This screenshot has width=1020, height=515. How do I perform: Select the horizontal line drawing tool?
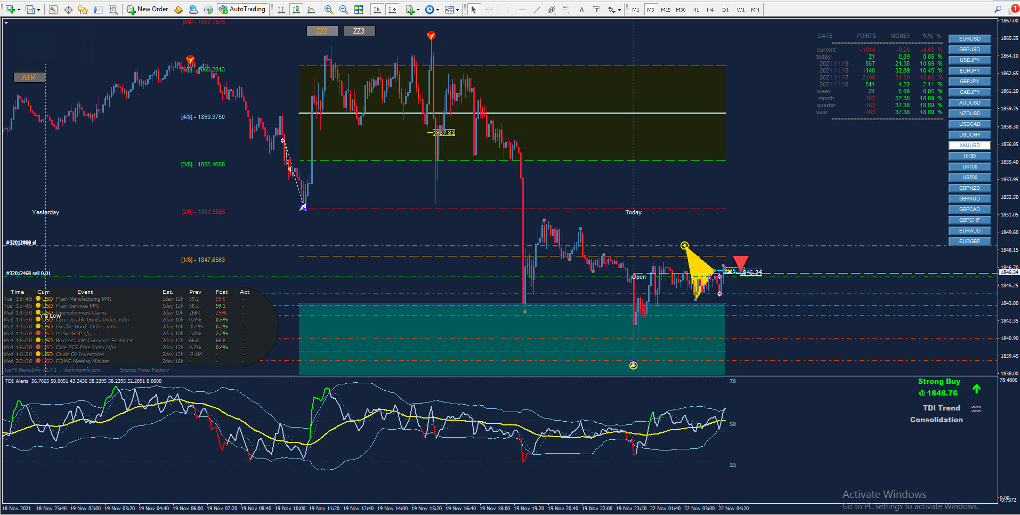(522, 10)
